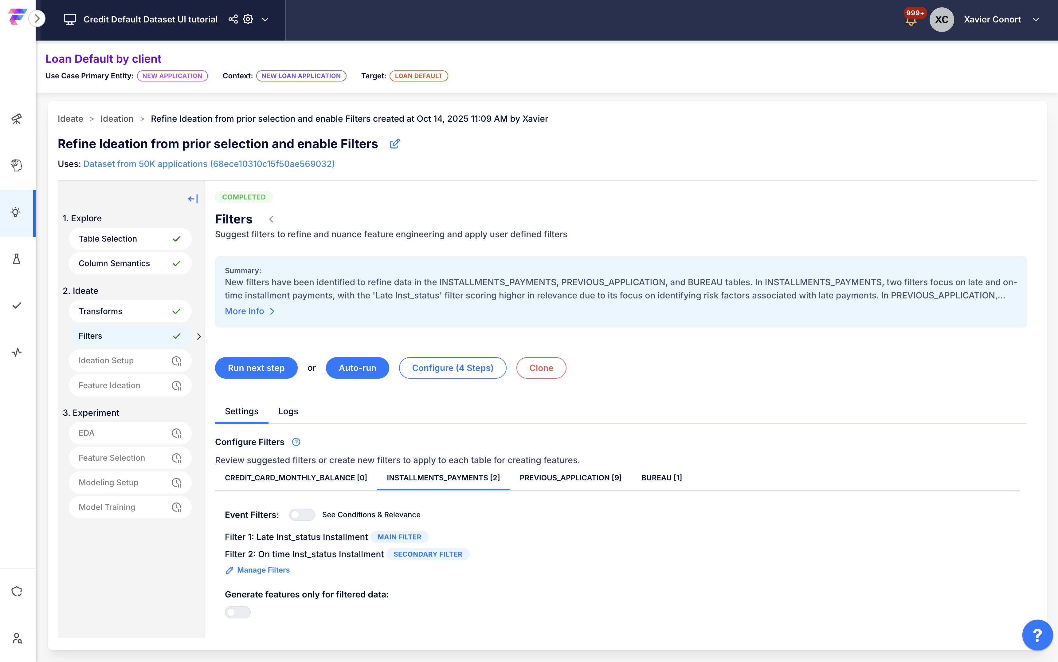This screenshot has height=662, width=1058.
Task: Open the flask Experiment sidebar icon
Action: tap(16, 259)
